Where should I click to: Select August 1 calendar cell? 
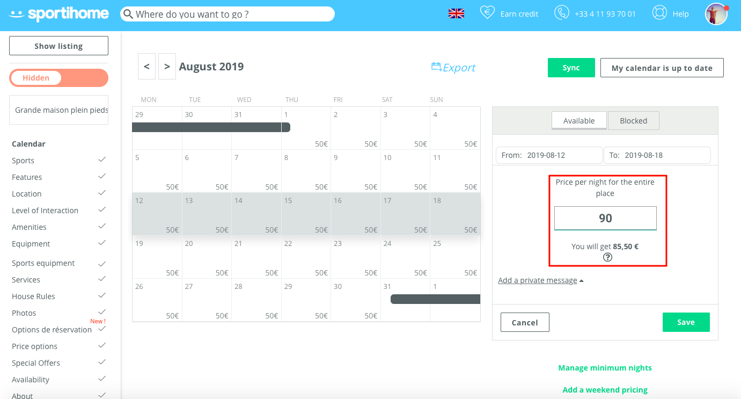point(306,129)
